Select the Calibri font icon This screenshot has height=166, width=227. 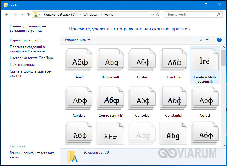click(x=142, y=60)
